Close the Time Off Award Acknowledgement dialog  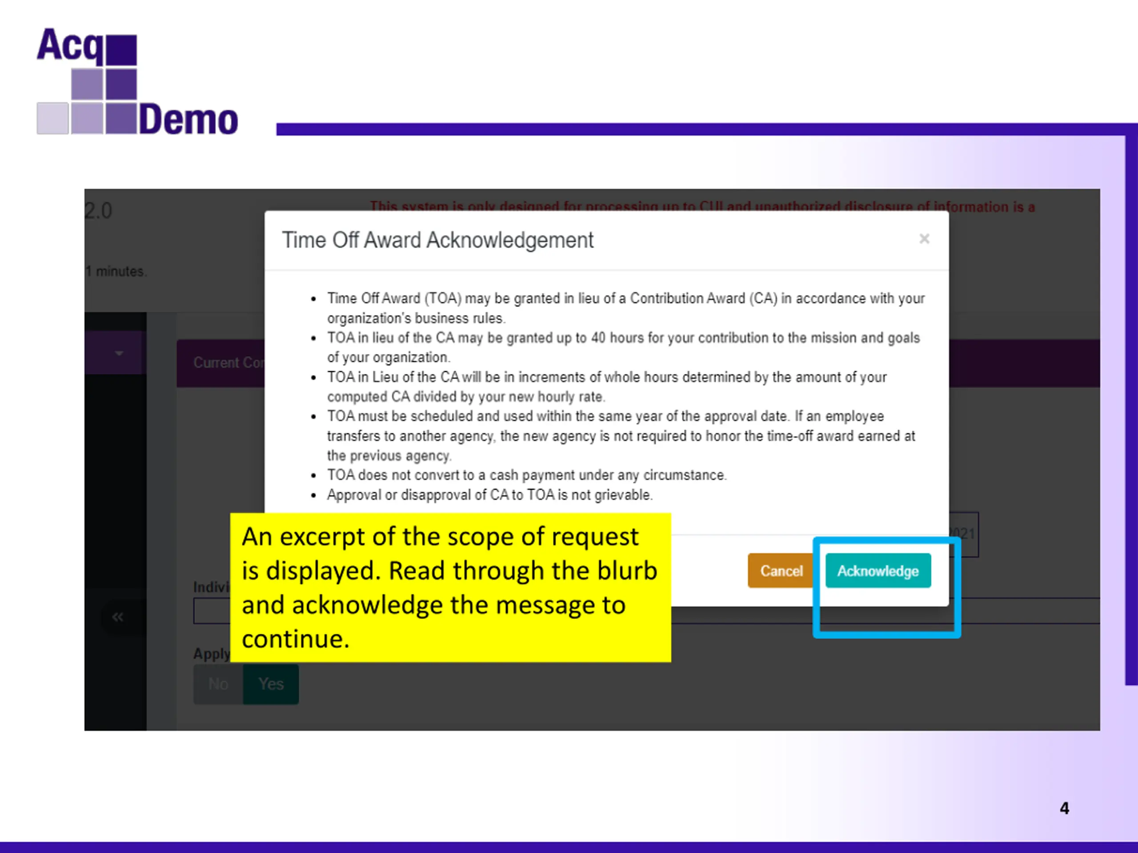tap(924, 239)
